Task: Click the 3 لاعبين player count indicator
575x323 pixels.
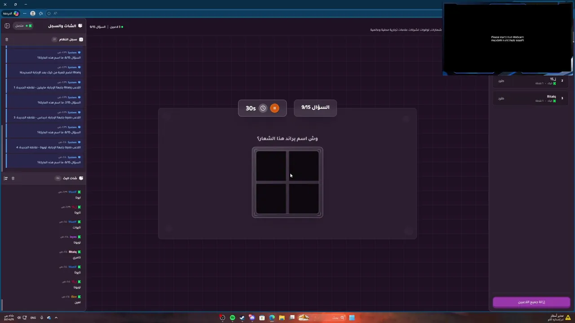Action: [116, 27]
